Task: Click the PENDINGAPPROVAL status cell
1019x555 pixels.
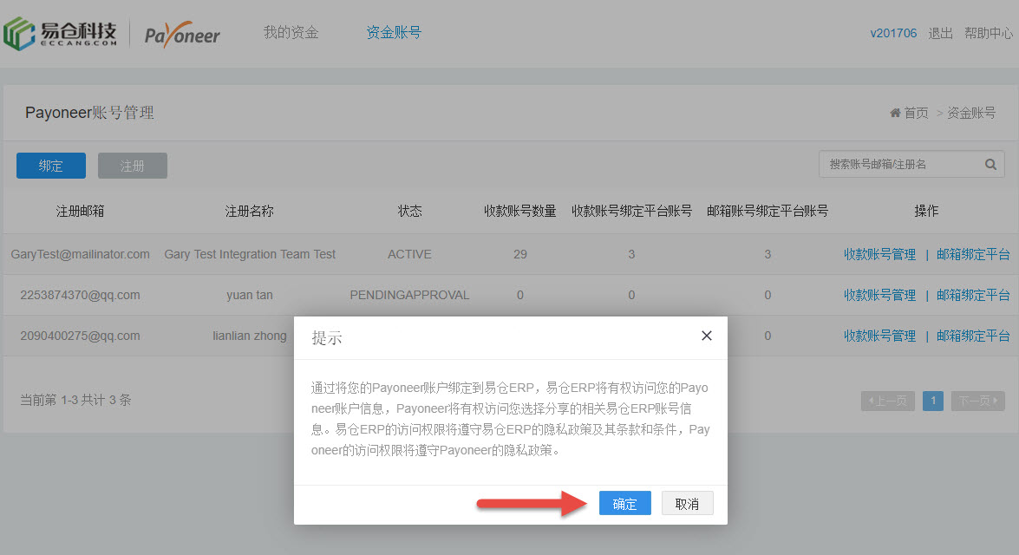Action: [x=409, y=295]
